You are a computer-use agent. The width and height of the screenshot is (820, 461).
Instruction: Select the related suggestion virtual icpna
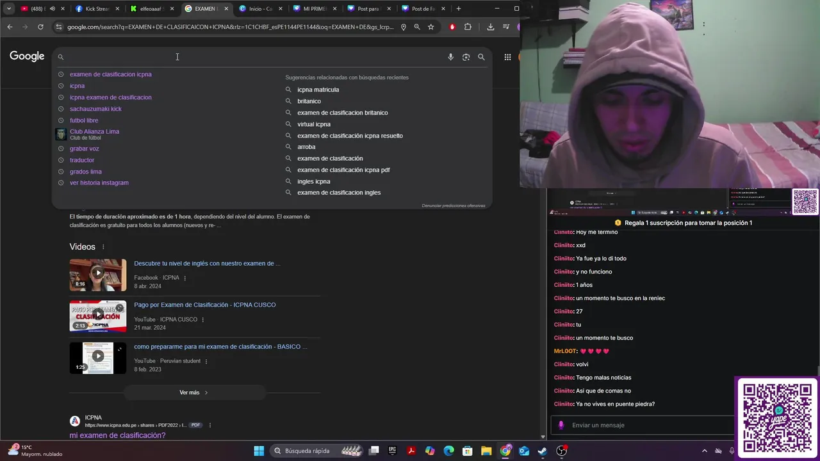tap(314, 124)
